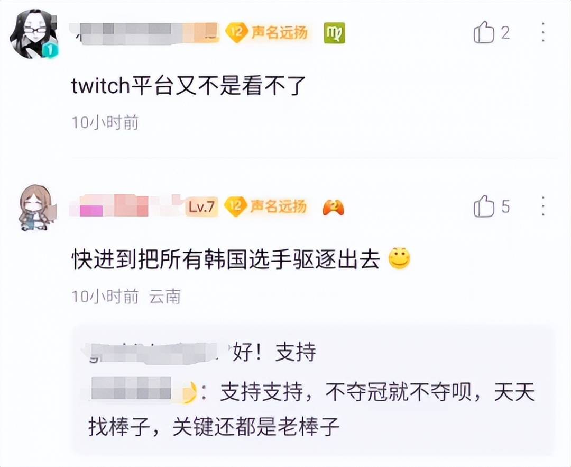Open the second commenter's chibi girl avatar
The image size is (571, 467).
37,208
